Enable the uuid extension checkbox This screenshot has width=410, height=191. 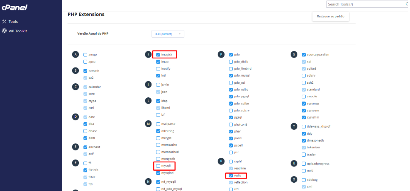click(x=304, y=171)
